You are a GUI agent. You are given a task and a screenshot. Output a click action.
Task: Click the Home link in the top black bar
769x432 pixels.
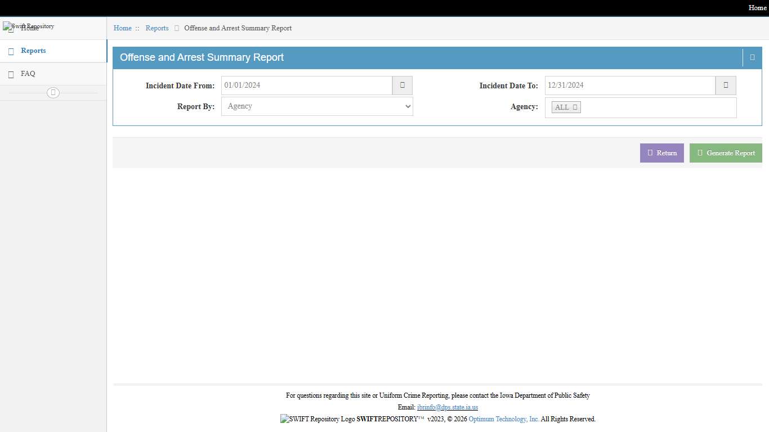[x=757, y=8]
